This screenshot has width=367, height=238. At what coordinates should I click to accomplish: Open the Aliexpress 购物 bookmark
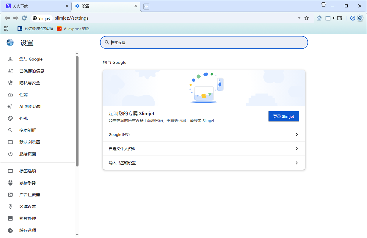coord(73,28)
